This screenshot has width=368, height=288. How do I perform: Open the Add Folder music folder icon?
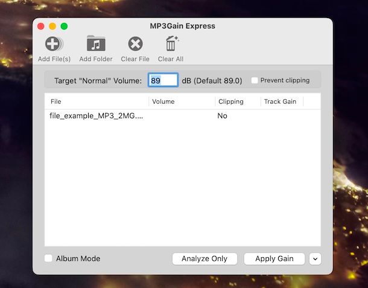tap(96, 43)
